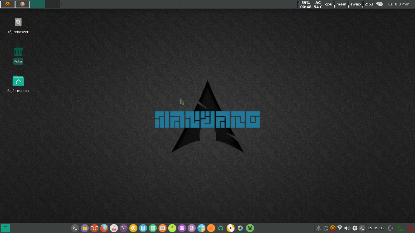Click the red shutdown power button
This screenshot has height=233, width=415.
click(x=410, y=228)
